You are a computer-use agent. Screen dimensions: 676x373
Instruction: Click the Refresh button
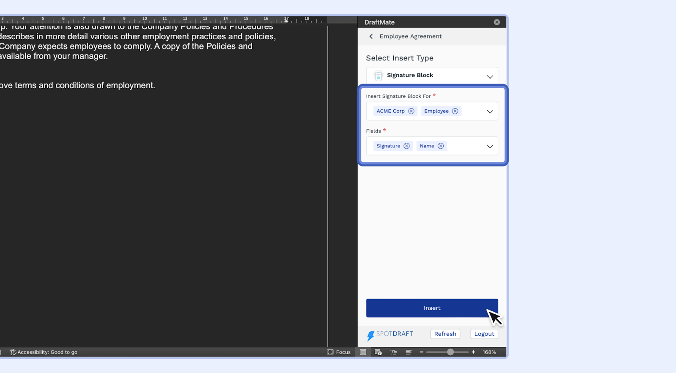(445, 334)
